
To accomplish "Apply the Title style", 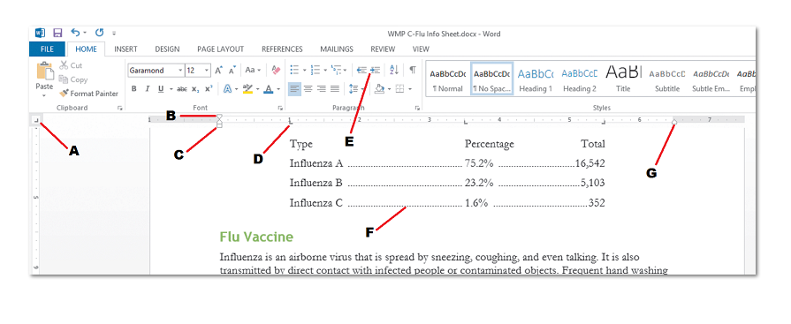I will [623, 79].
